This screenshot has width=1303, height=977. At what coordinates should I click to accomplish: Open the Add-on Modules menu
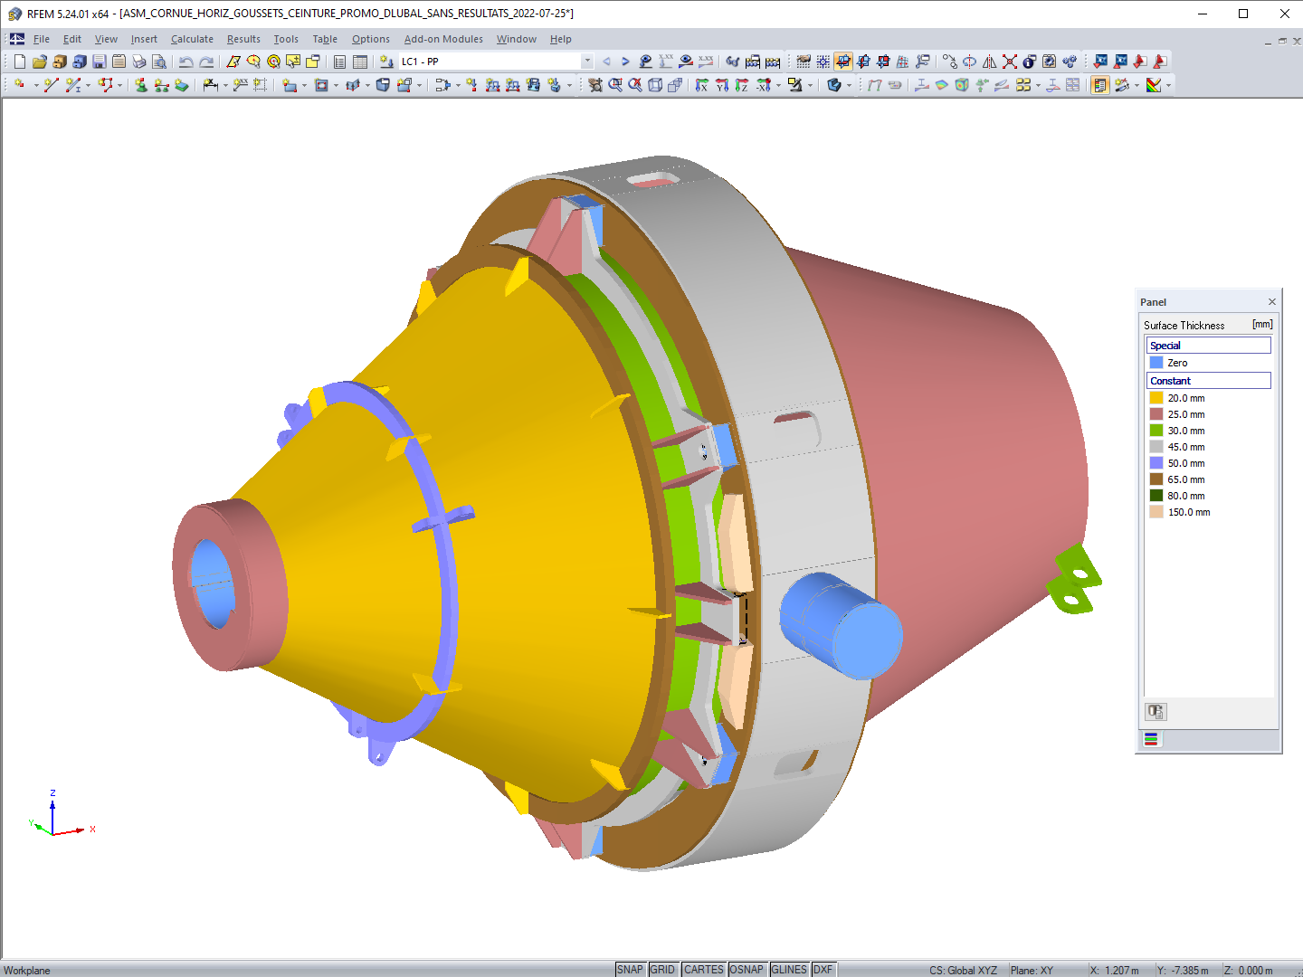(x=443, y=39)
